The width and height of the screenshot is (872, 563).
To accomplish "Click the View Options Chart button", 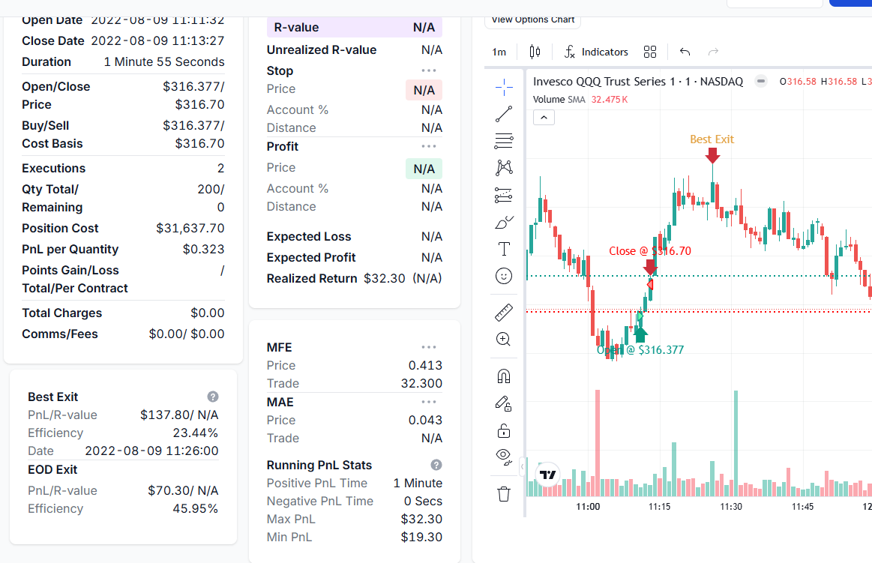I will [x=532, y=20].
